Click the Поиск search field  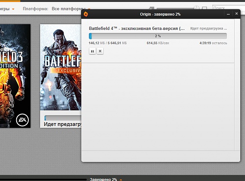pyautogui.click(x=229, y=8)
